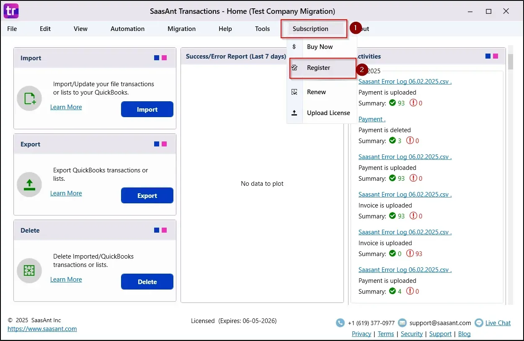Screen dimensions: 524x341
Task: Click the +1 (619) 377-0977 phone number
Action: coord(371,323)
